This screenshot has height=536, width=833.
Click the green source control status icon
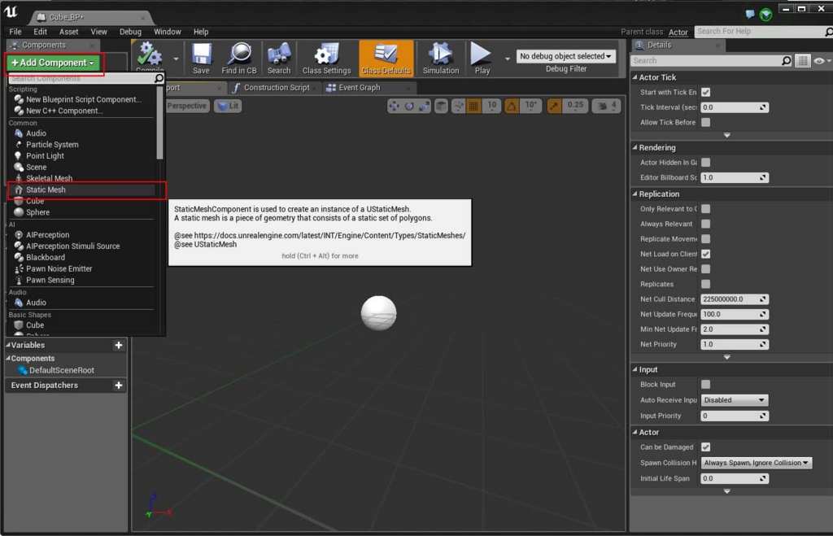pyautogui.click(x=765, y=15)
